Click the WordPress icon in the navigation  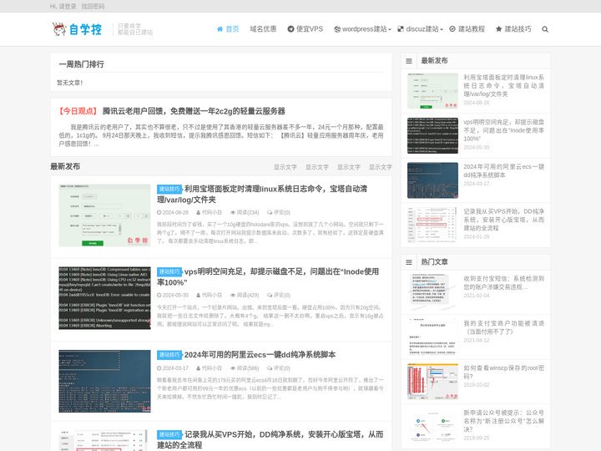[337, 29]
